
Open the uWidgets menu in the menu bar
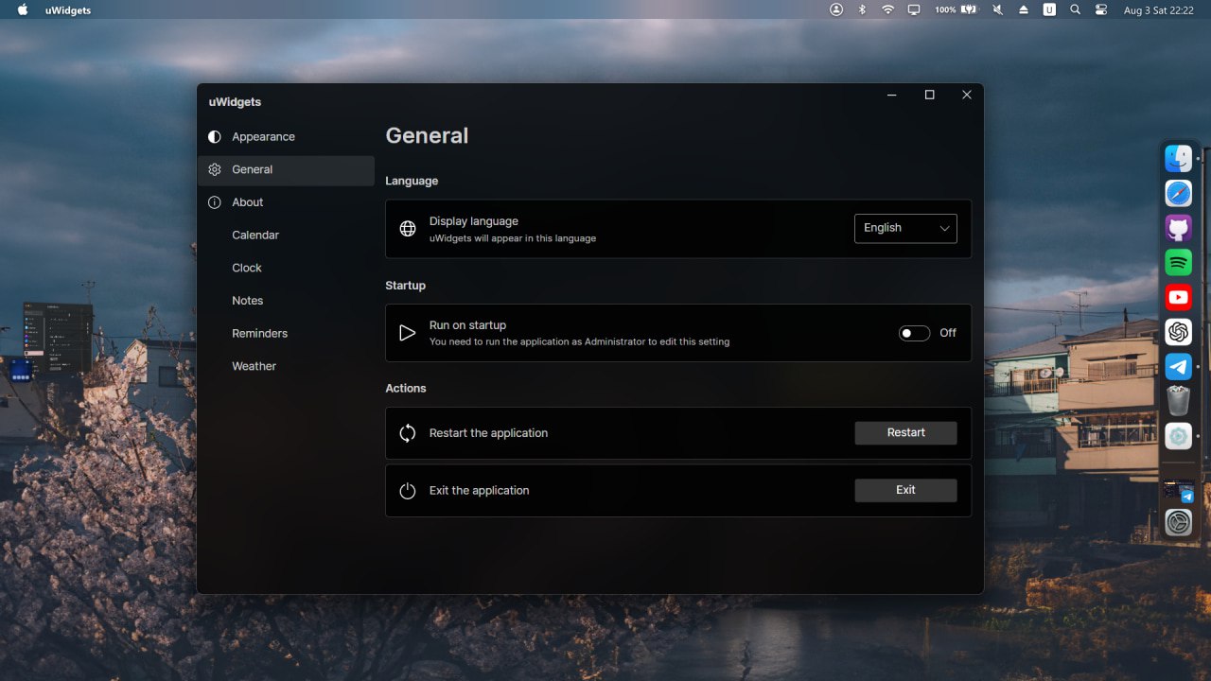[68, 9]
